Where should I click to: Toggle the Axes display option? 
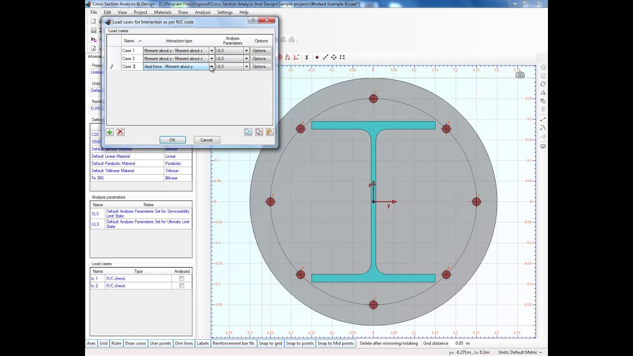91,343
